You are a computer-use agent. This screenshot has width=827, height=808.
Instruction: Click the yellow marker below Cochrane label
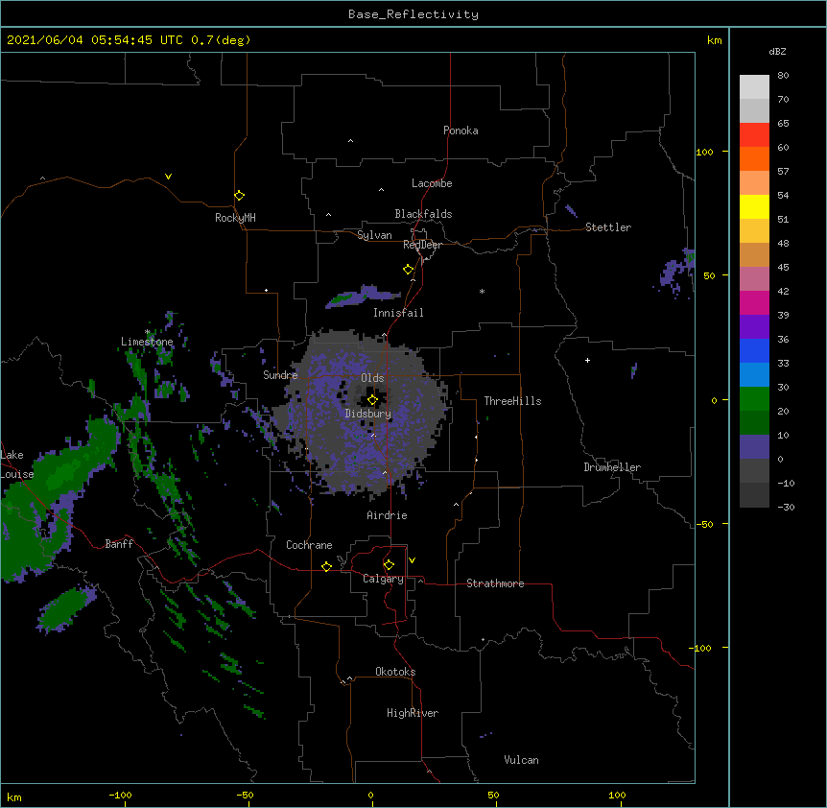click(x=326, y=566)
